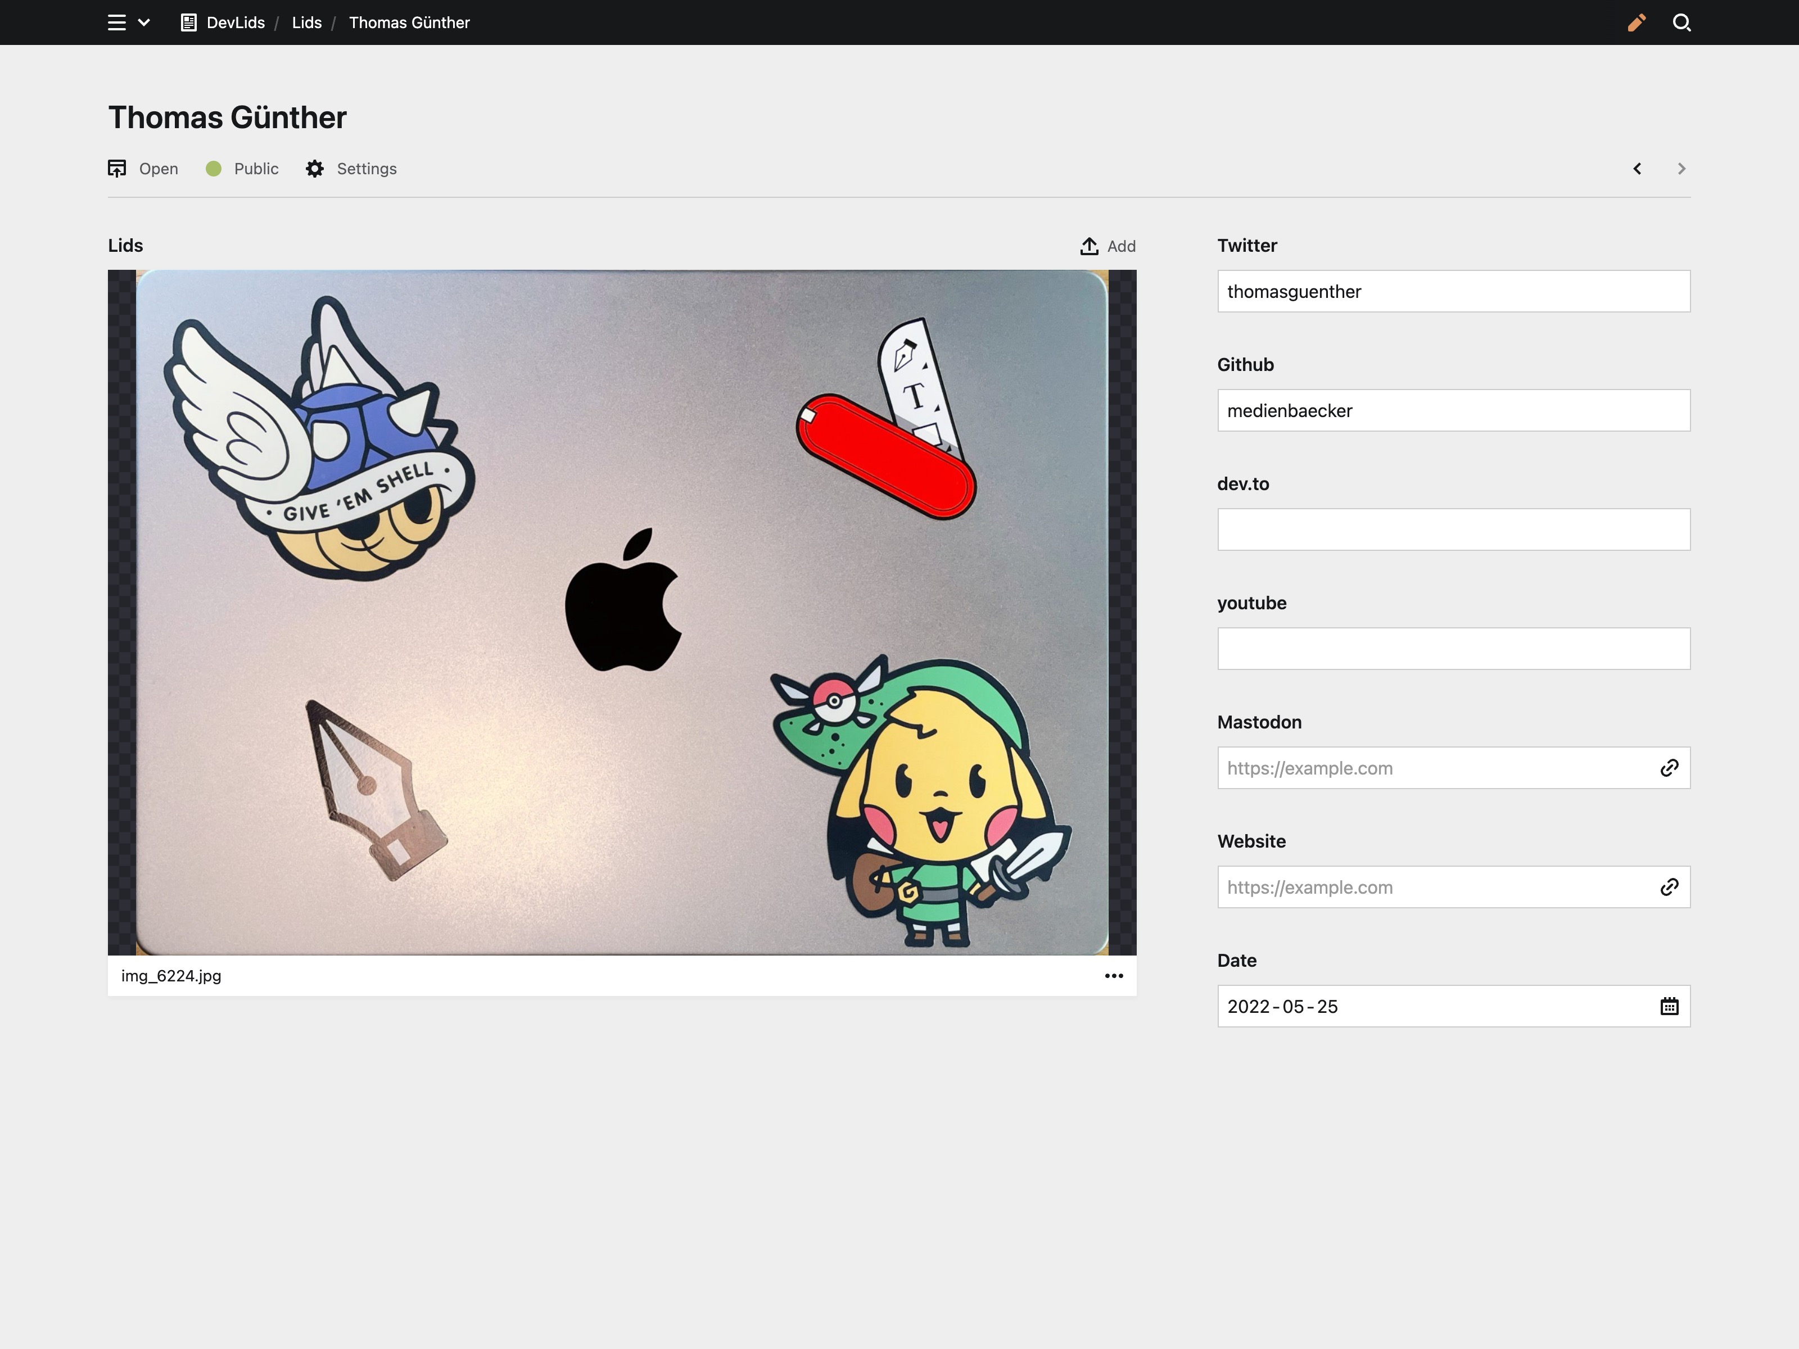Select DevLids in the breadcrumb

click(235, 22)
